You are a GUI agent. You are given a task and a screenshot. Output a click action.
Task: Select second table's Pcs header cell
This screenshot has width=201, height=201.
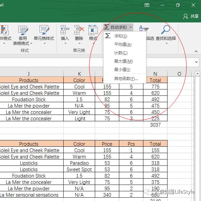[x=131, y=144]
